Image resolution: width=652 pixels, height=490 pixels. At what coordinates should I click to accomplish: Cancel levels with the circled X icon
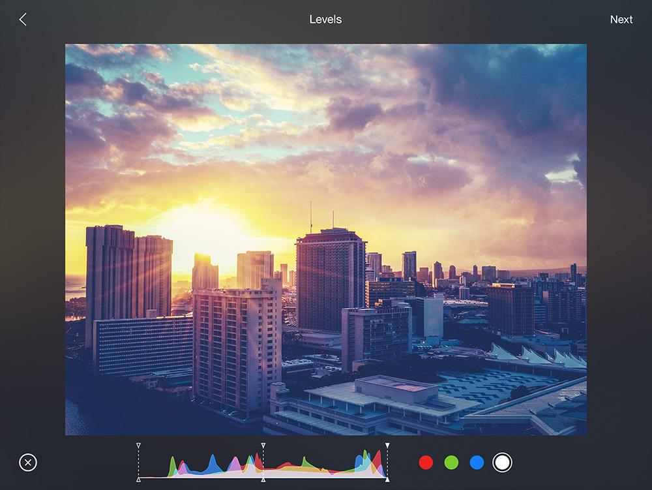pyautogui.click(x=28, y=463)
